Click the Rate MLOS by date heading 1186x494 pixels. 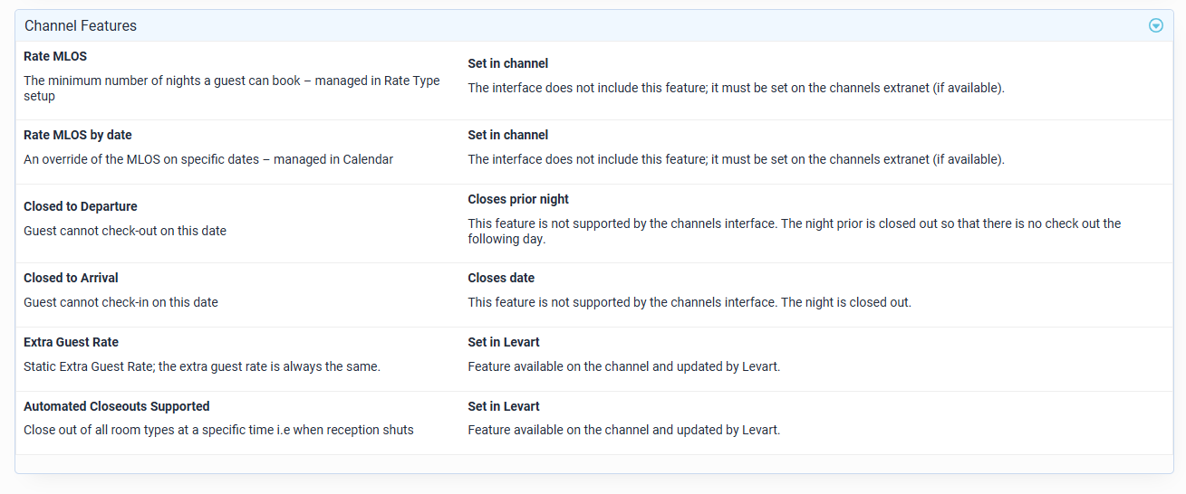(78, 135)
